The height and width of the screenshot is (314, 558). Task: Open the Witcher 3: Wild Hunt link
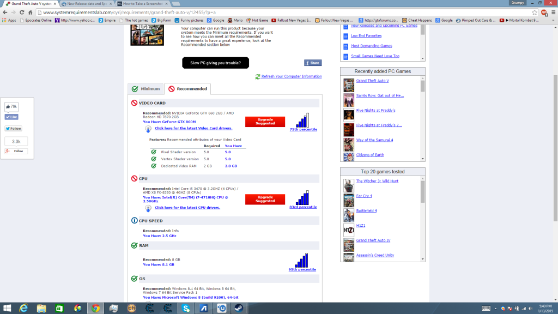tap(376, 180)
